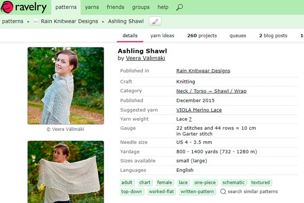Click the Ravelry logo
This screenshot has height=203, width=304.
[24, 7]
